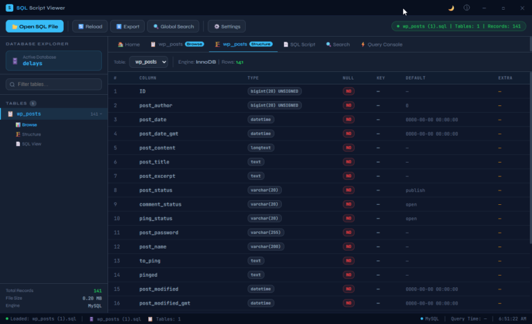Click the vertical scrollbar of structure table

point(531,157)
